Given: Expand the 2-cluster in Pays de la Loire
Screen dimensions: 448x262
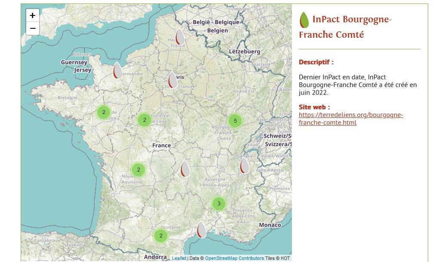Looking at the screenshot, I should (104, 112).
